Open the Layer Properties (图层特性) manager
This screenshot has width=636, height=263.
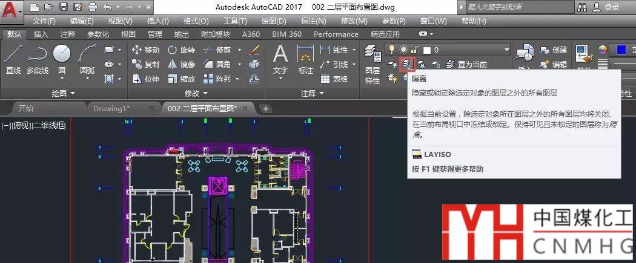click(x=373, y=65)
